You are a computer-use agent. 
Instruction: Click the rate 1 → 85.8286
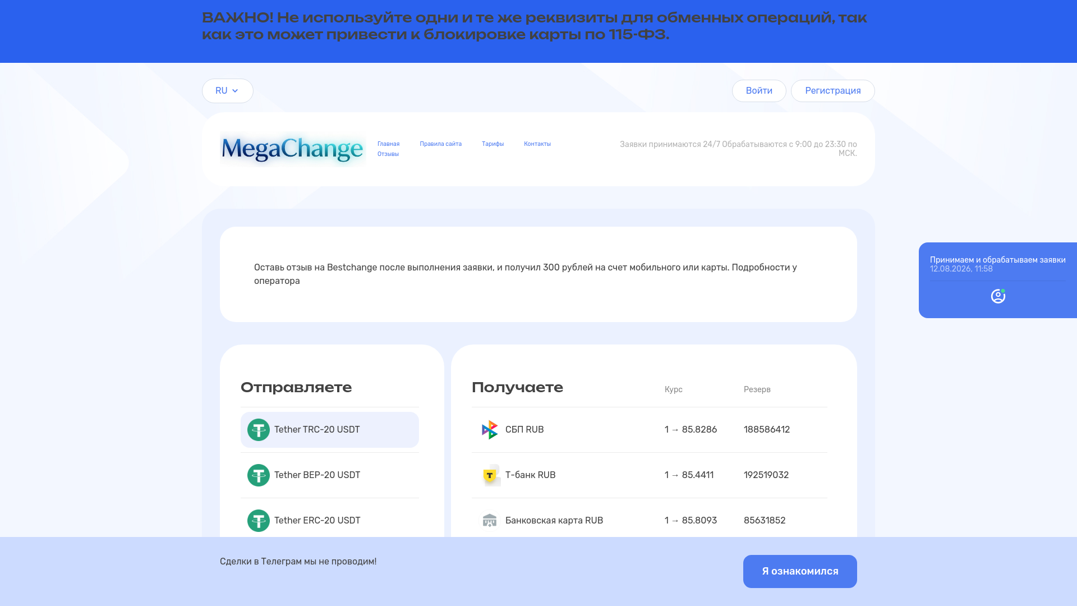pyautogui.click(x=691, y=430)
